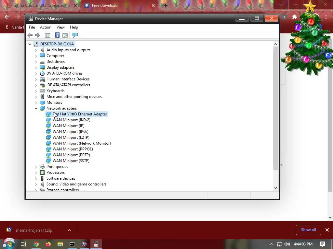Click the Print queues printer icon

tap(42, 167)
